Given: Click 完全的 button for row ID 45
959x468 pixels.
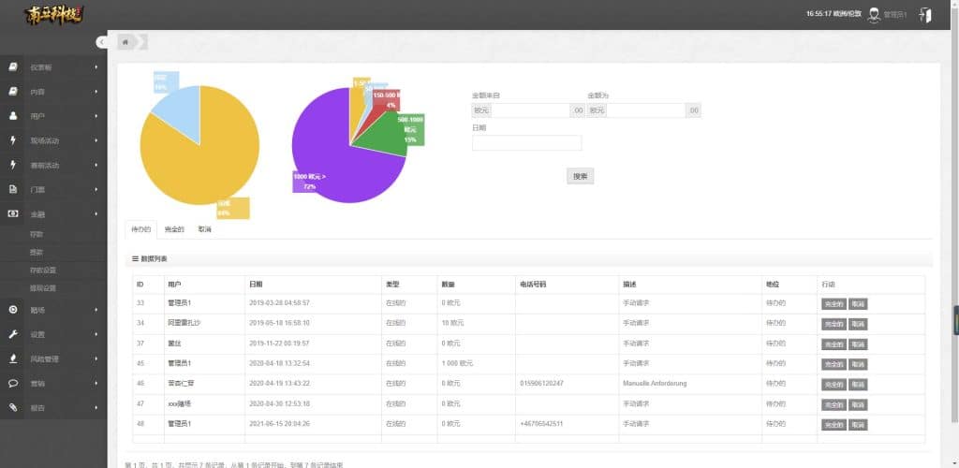Looking at the screenshot, I should click(834, 364).
